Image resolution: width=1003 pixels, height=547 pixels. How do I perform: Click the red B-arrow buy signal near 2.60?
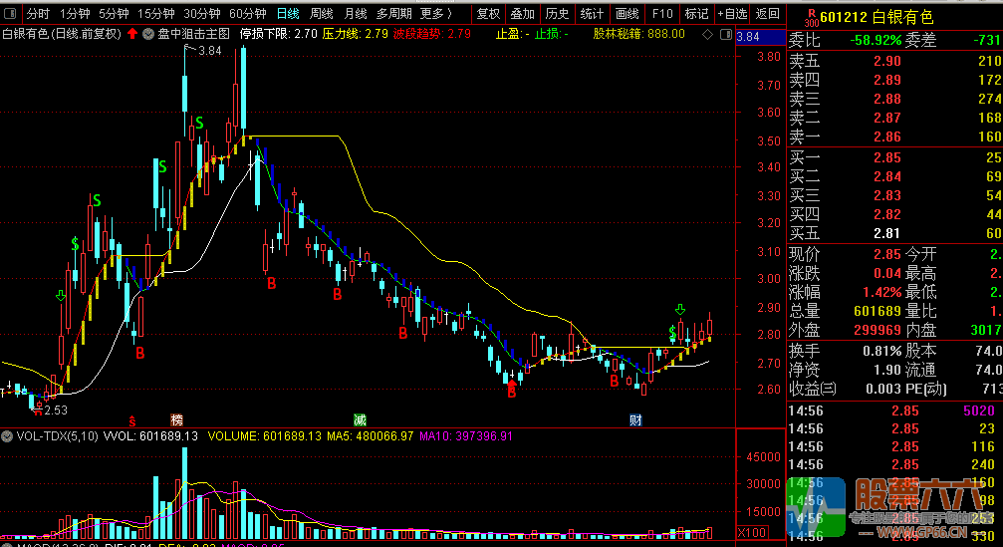pyautogui.click(x=511, y=389)
